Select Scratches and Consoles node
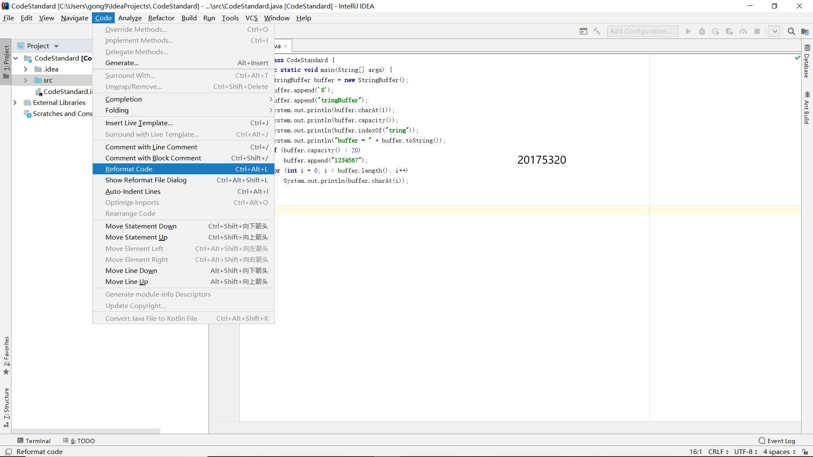 58,113
